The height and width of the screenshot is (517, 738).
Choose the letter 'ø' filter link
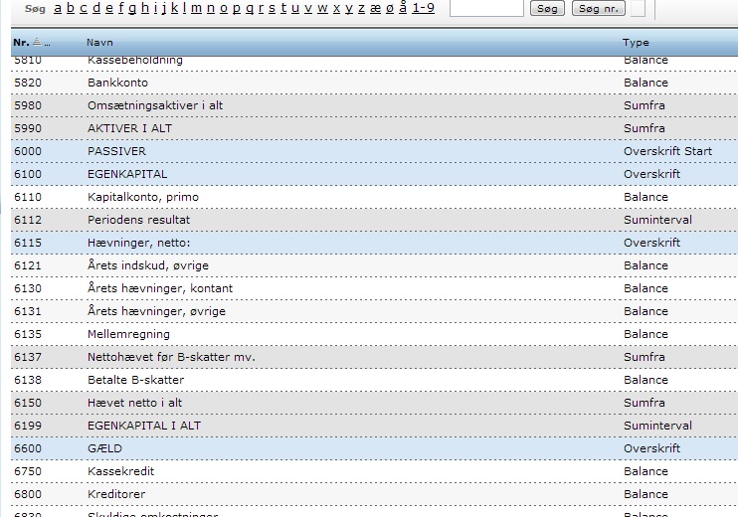pyautogui.click(x=388, y=8)
